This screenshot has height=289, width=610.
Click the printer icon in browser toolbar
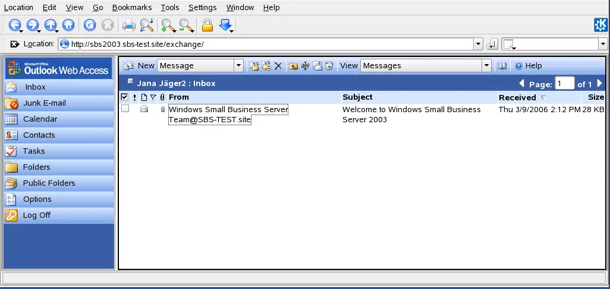128,25
